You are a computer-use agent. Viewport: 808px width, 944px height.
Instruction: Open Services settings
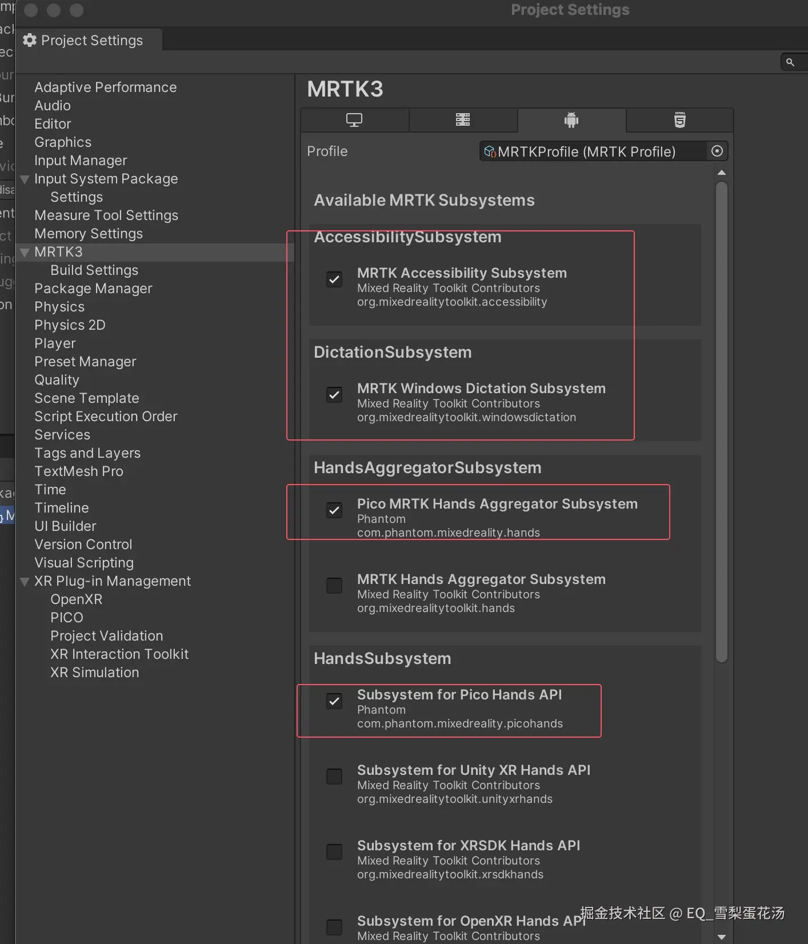tap(62, 435)
